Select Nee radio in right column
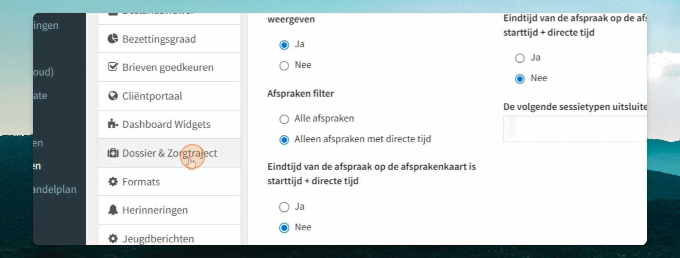 click(x=520, y=79)
